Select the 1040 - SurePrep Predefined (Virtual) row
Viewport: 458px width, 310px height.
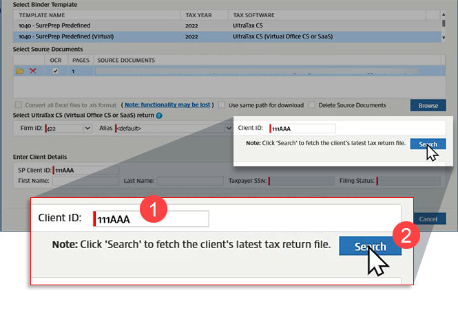[x=227, y=36]
